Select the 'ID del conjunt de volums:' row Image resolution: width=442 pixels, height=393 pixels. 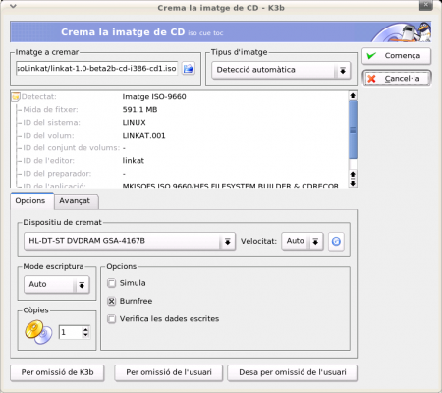click(x=180, y=148)
